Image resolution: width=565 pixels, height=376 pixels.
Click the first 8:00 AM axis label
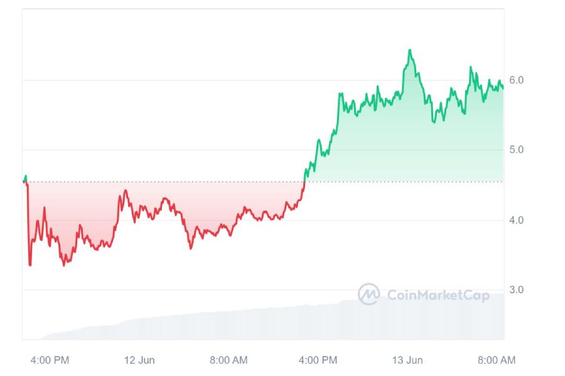[x=229, y=360]
